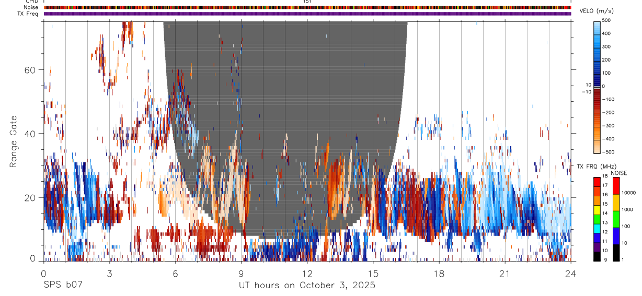The height and width of the screenshot is (296, 642).
Task: Click the 'UT hours on October 3, 2025' axis title
Action: [307, 286]
